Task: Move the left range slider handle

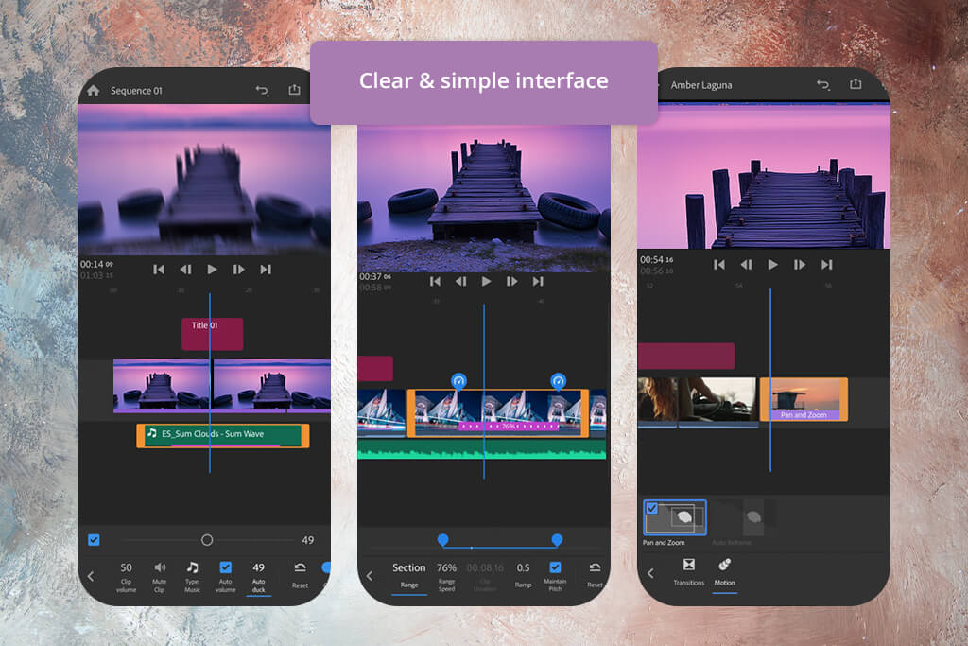Action: coord(442,540)
